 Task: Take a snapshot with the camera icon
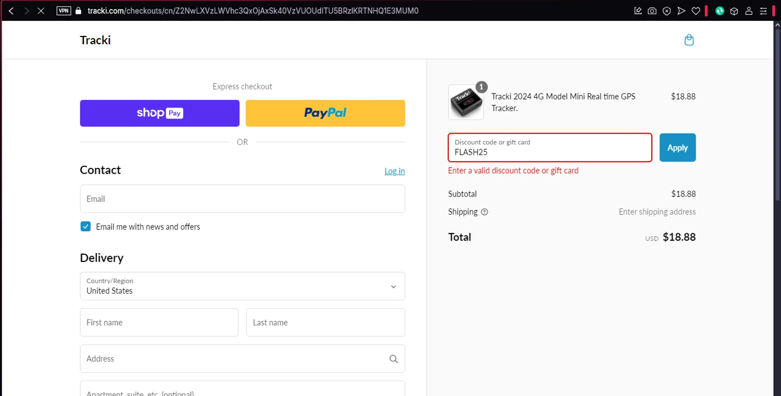pos(652,10)
